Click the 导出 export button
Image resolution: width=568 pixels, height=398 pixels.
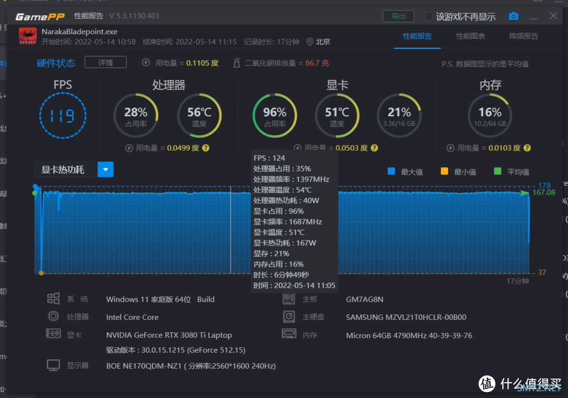399,16
